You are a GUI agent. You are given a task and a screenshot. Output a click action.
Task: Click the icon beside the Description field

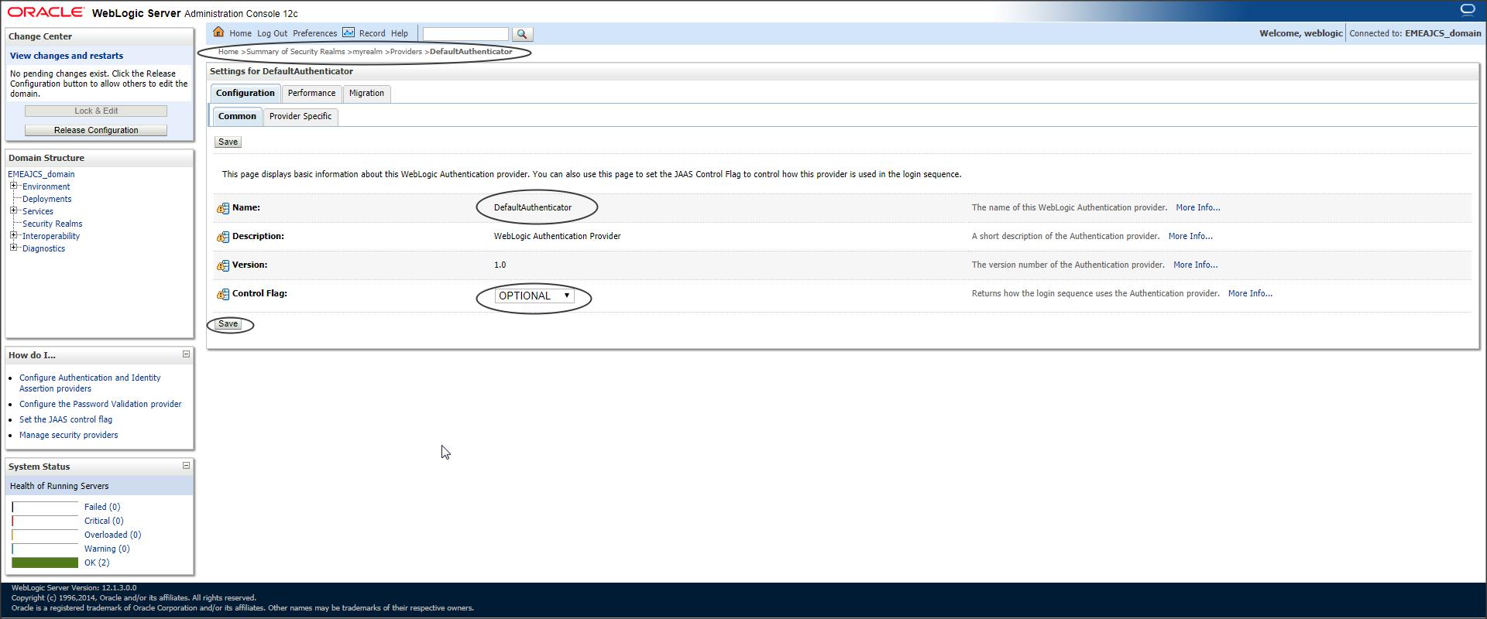[223, 237]
